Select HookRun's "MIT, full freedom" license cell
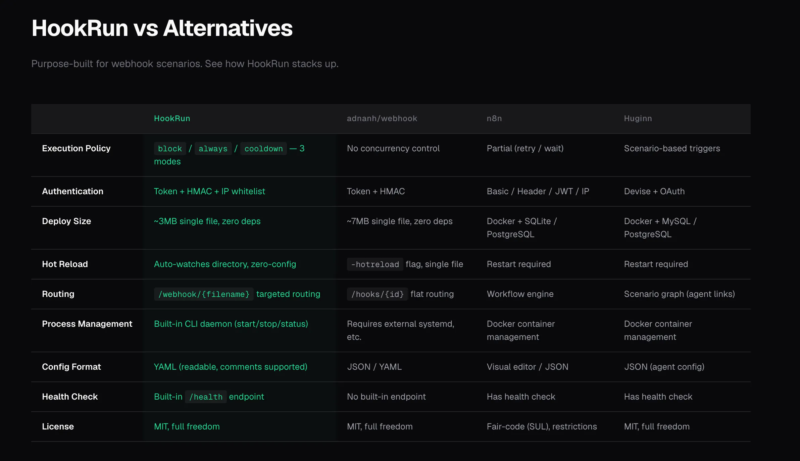 [x=187, y=426]
